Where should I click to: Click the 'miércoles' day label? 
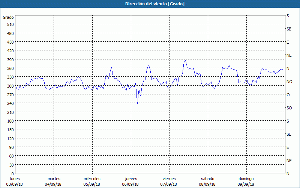92,179
